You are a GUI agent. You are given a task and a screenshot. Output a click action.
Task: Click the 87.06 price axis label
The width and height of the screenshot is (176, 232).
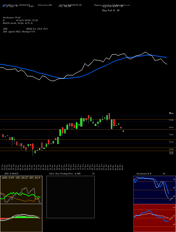[x=171, y=120]
